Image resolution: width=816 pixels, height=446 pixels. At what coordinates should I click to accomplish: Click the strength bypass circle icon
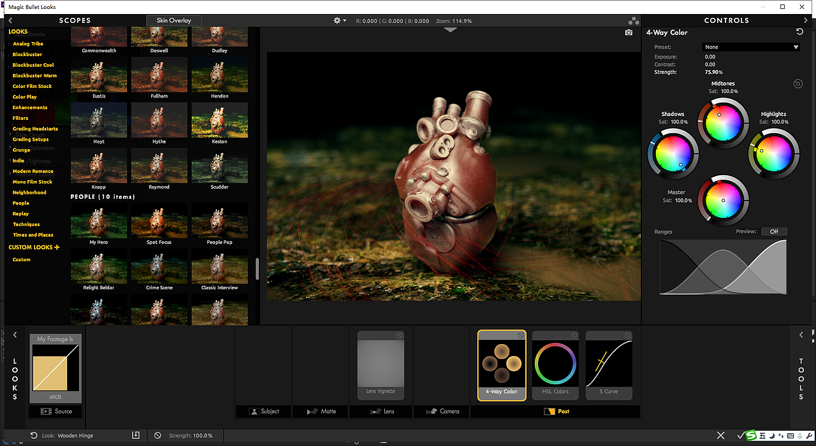157,435
